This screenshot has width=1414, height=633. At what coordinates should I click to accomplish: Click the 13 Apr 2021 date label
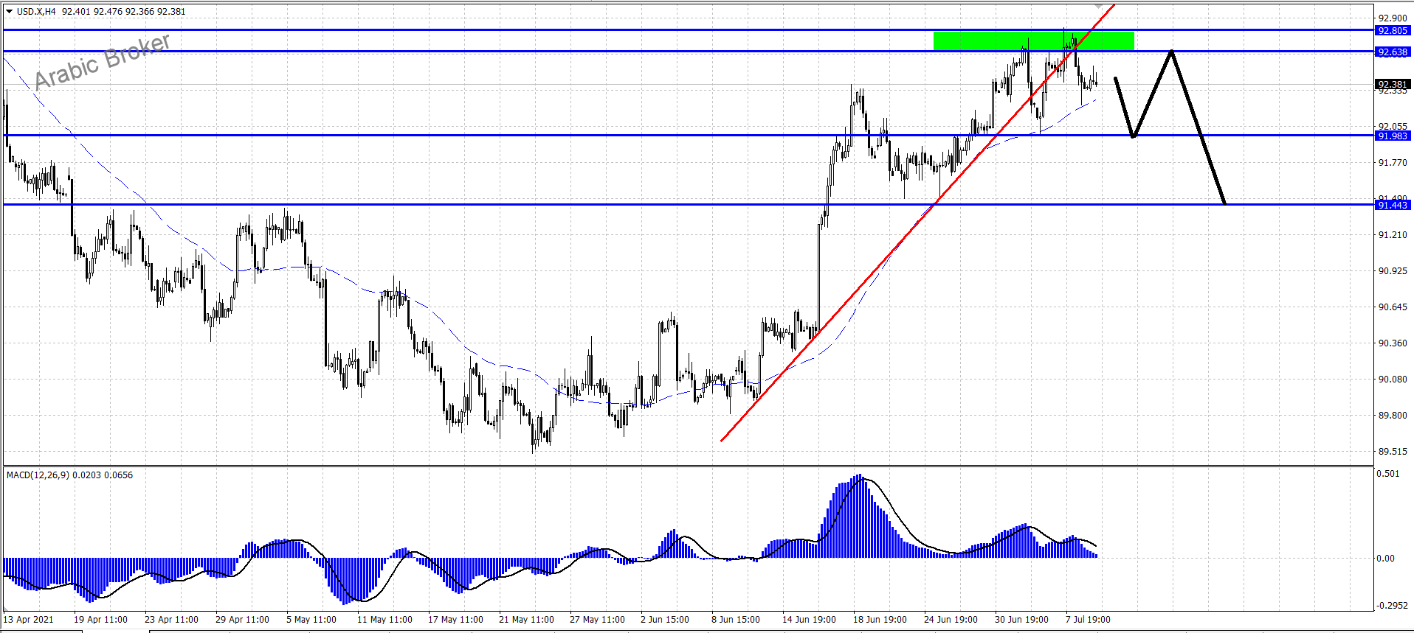click(29, 620)
